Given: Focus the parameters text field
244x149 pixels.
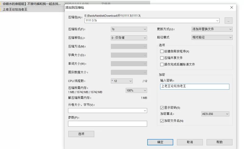Looking at the screenshot, I should coord(107,124).
